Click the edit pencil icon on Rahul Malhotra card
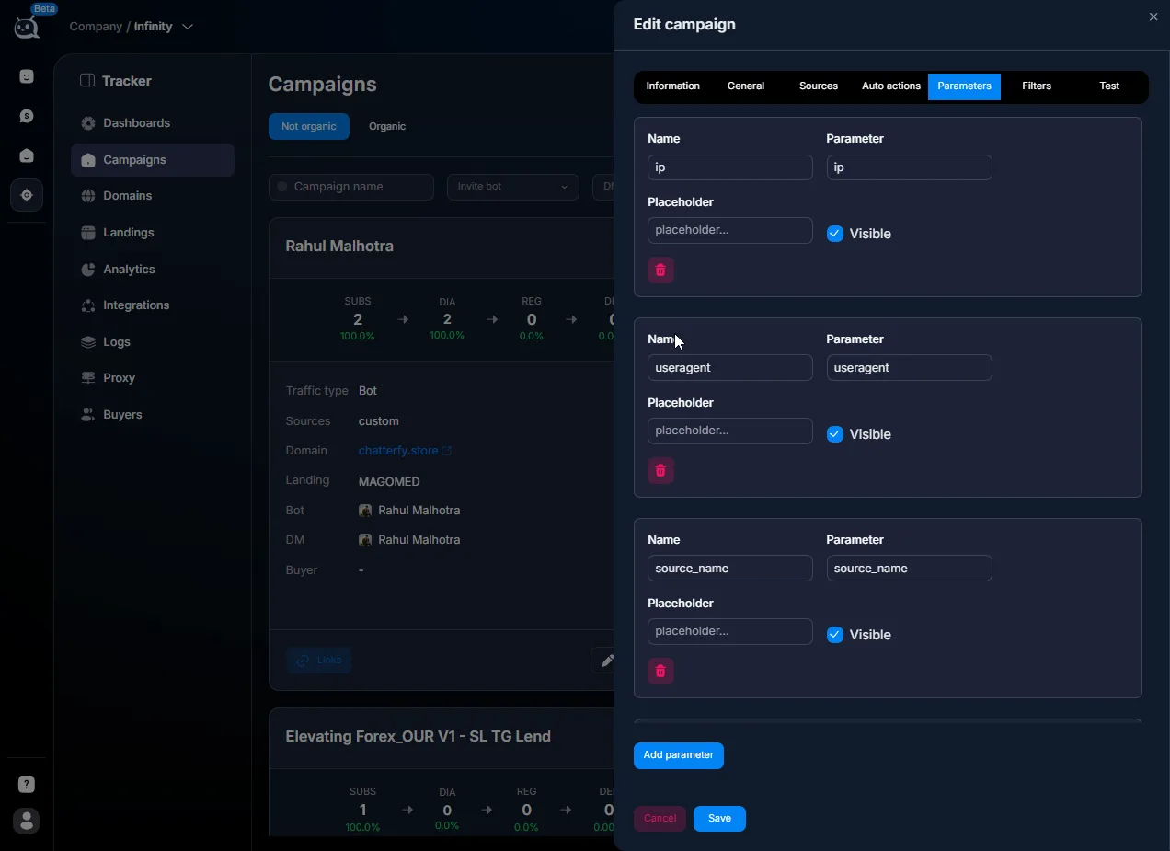 click(x=607, y=661)
